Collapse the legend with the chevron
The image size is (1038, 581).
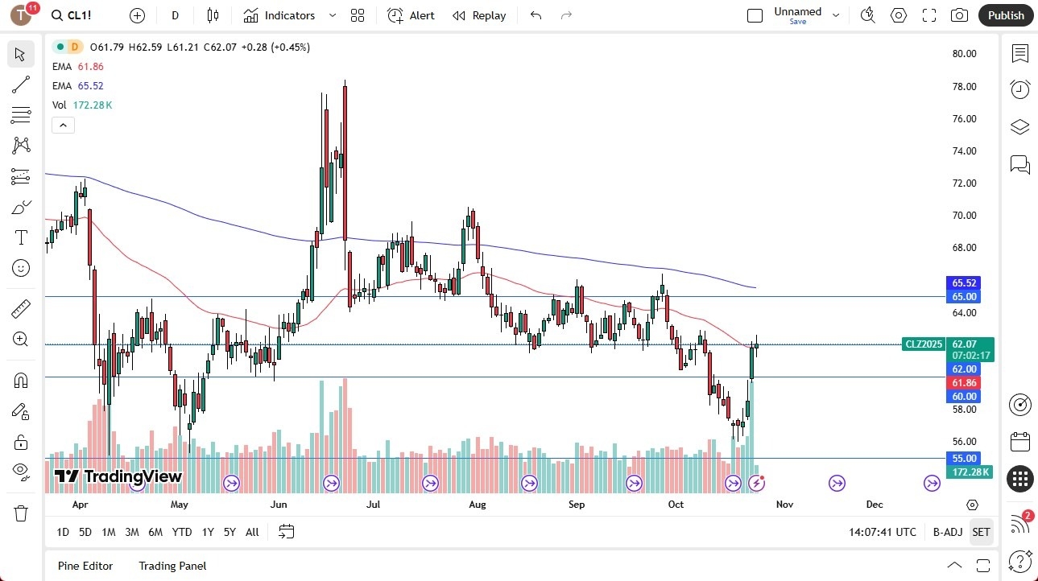[x=63, y=125]
